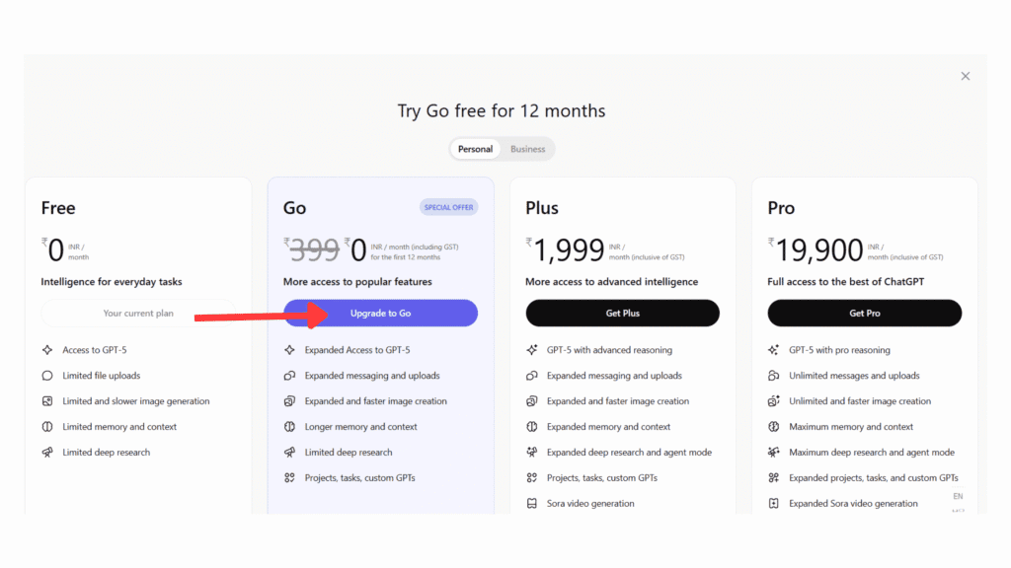Viewport: 1011px width, 568px height.
Task: Click the Sora video generation icon in Plus plan
Action: (531, 504)
